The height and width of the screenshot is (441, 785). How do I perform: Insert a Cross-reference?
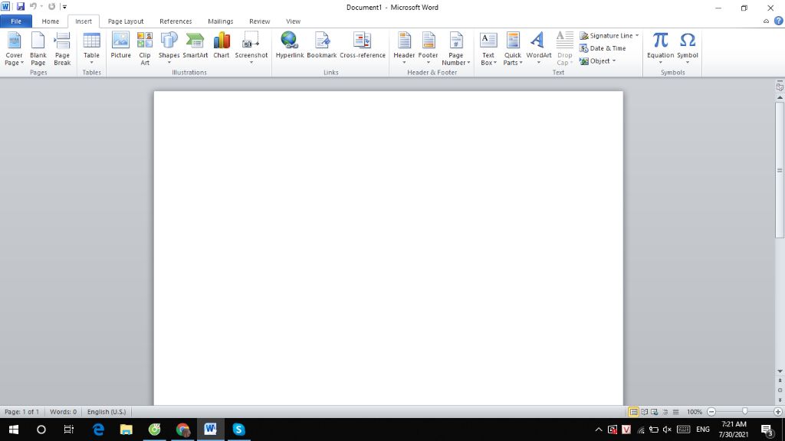(363, 46)
